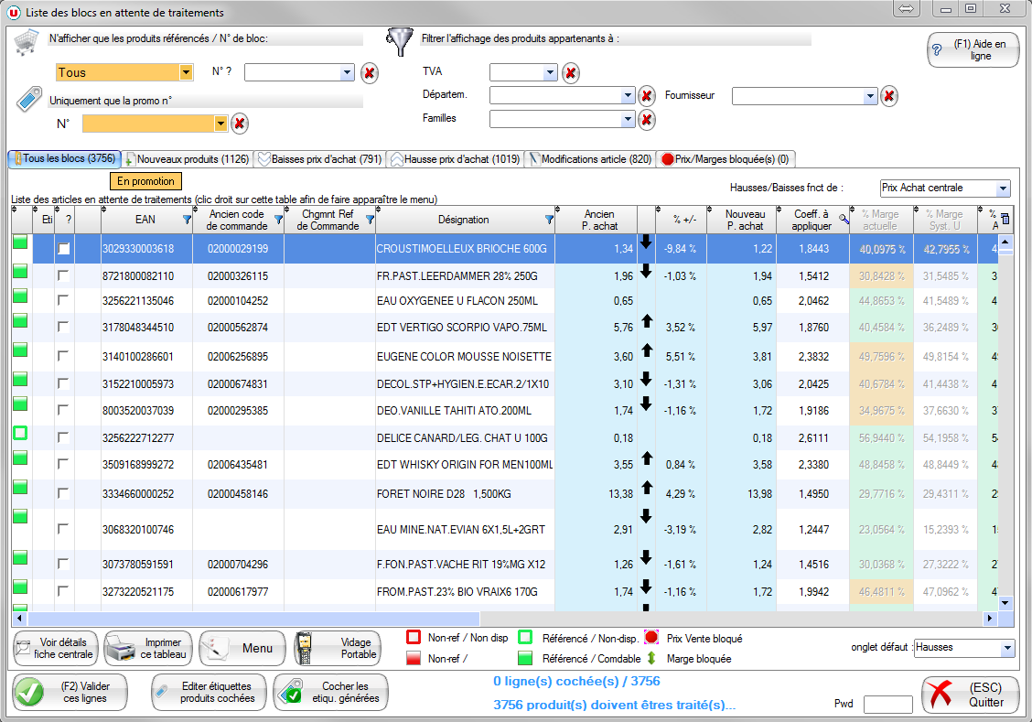Reset the Fournisseur filter using red X

tap(887, 96)
